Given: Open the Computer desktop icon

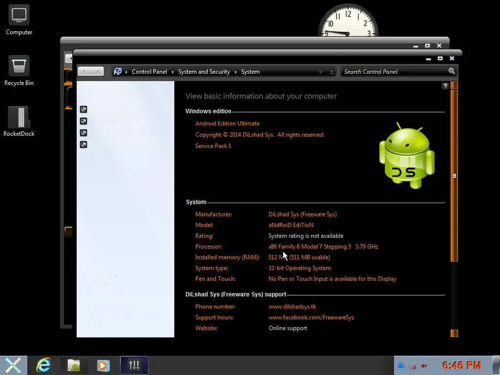Looking at the screenshot, I should (19, 20).
